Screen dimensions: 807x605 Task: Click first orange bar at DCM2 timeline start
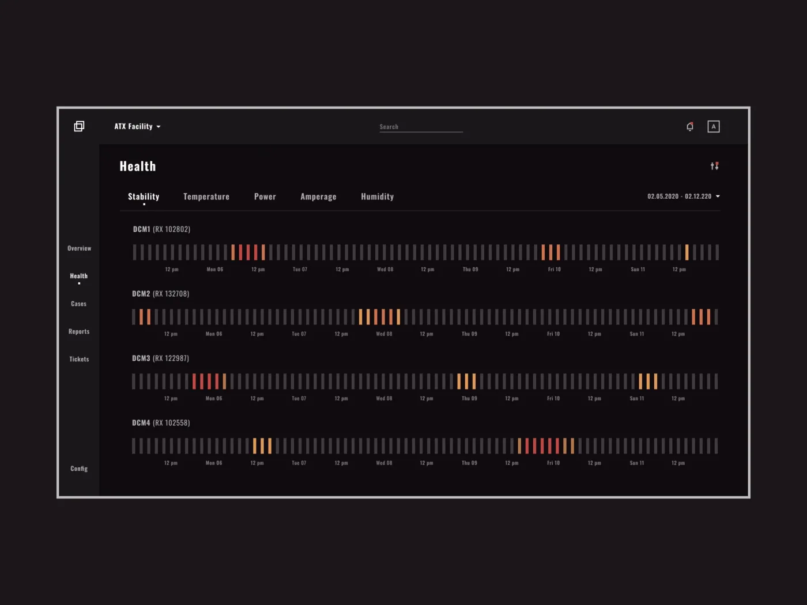141,317
